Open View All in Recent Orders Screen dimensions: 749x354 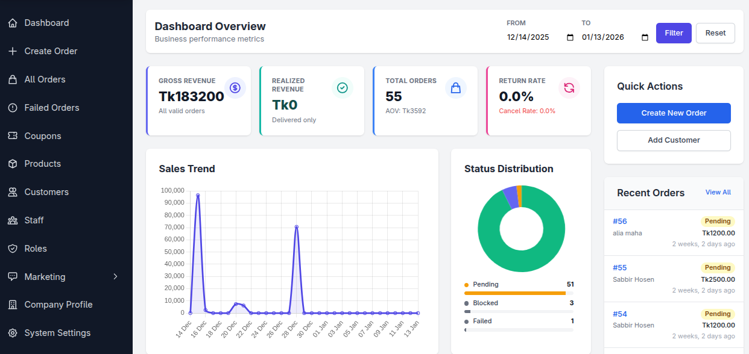click(718, 192)
